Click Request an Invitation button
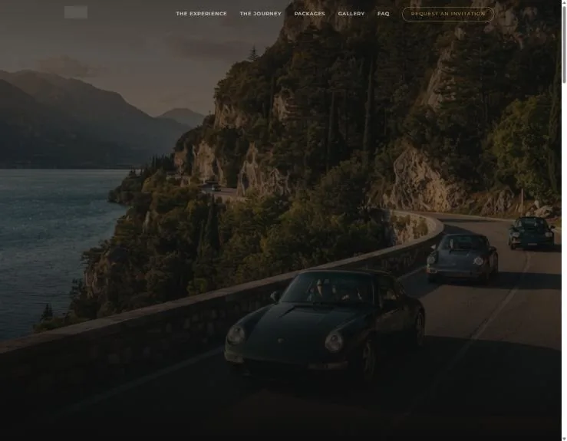 (447, 14)
